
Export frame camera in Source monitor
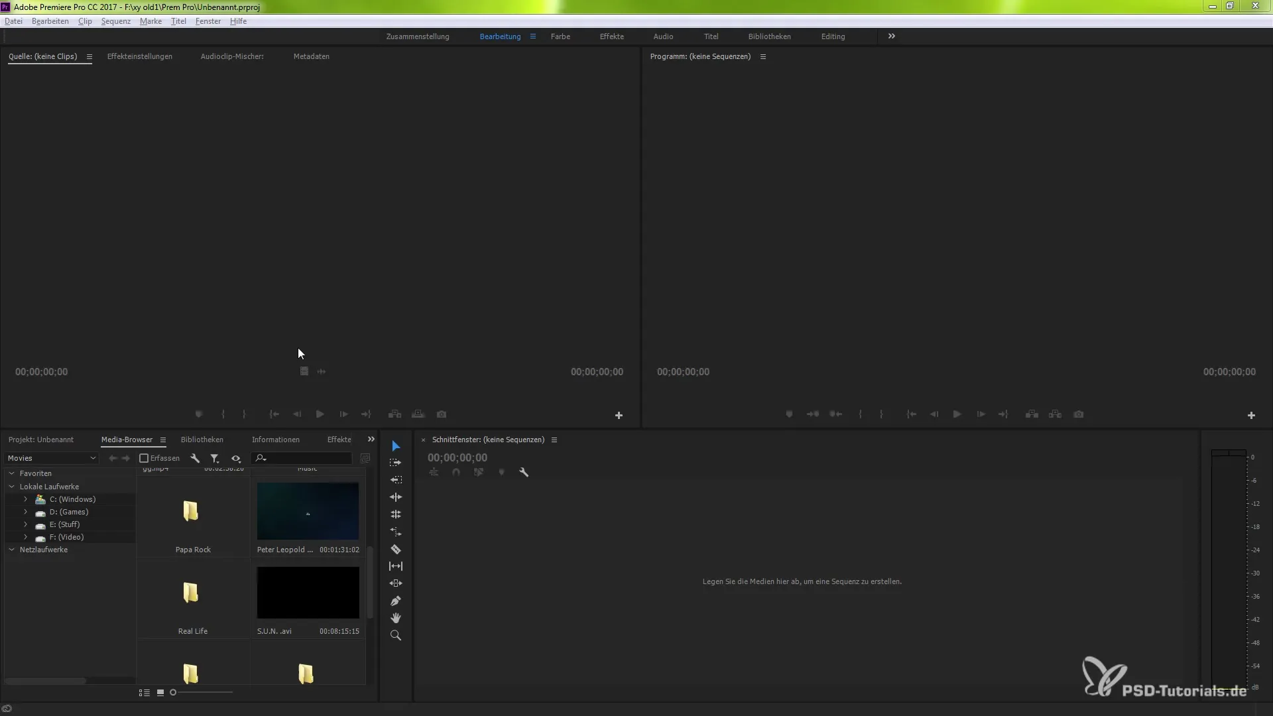442,414
